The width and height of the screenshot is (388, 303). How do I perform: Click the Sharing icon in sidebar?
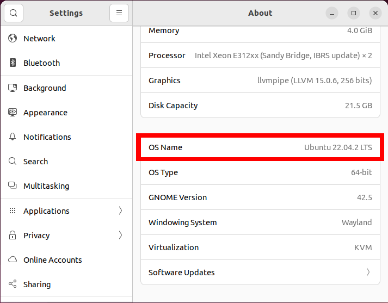point(13,284)
